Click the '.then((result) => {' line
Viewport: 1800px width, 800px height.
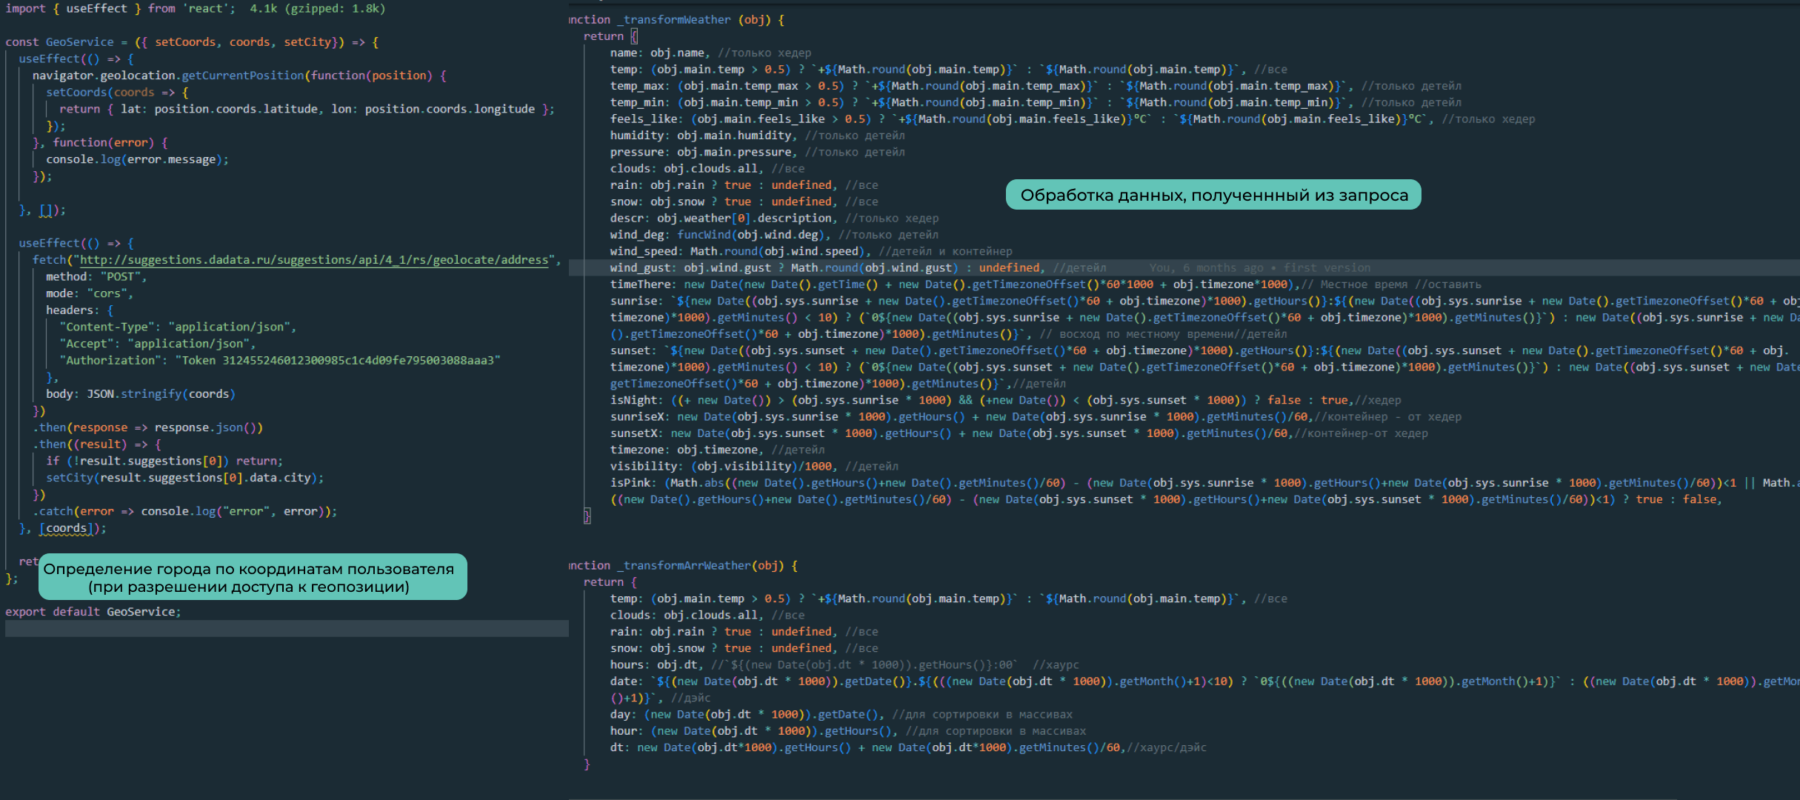96,444
